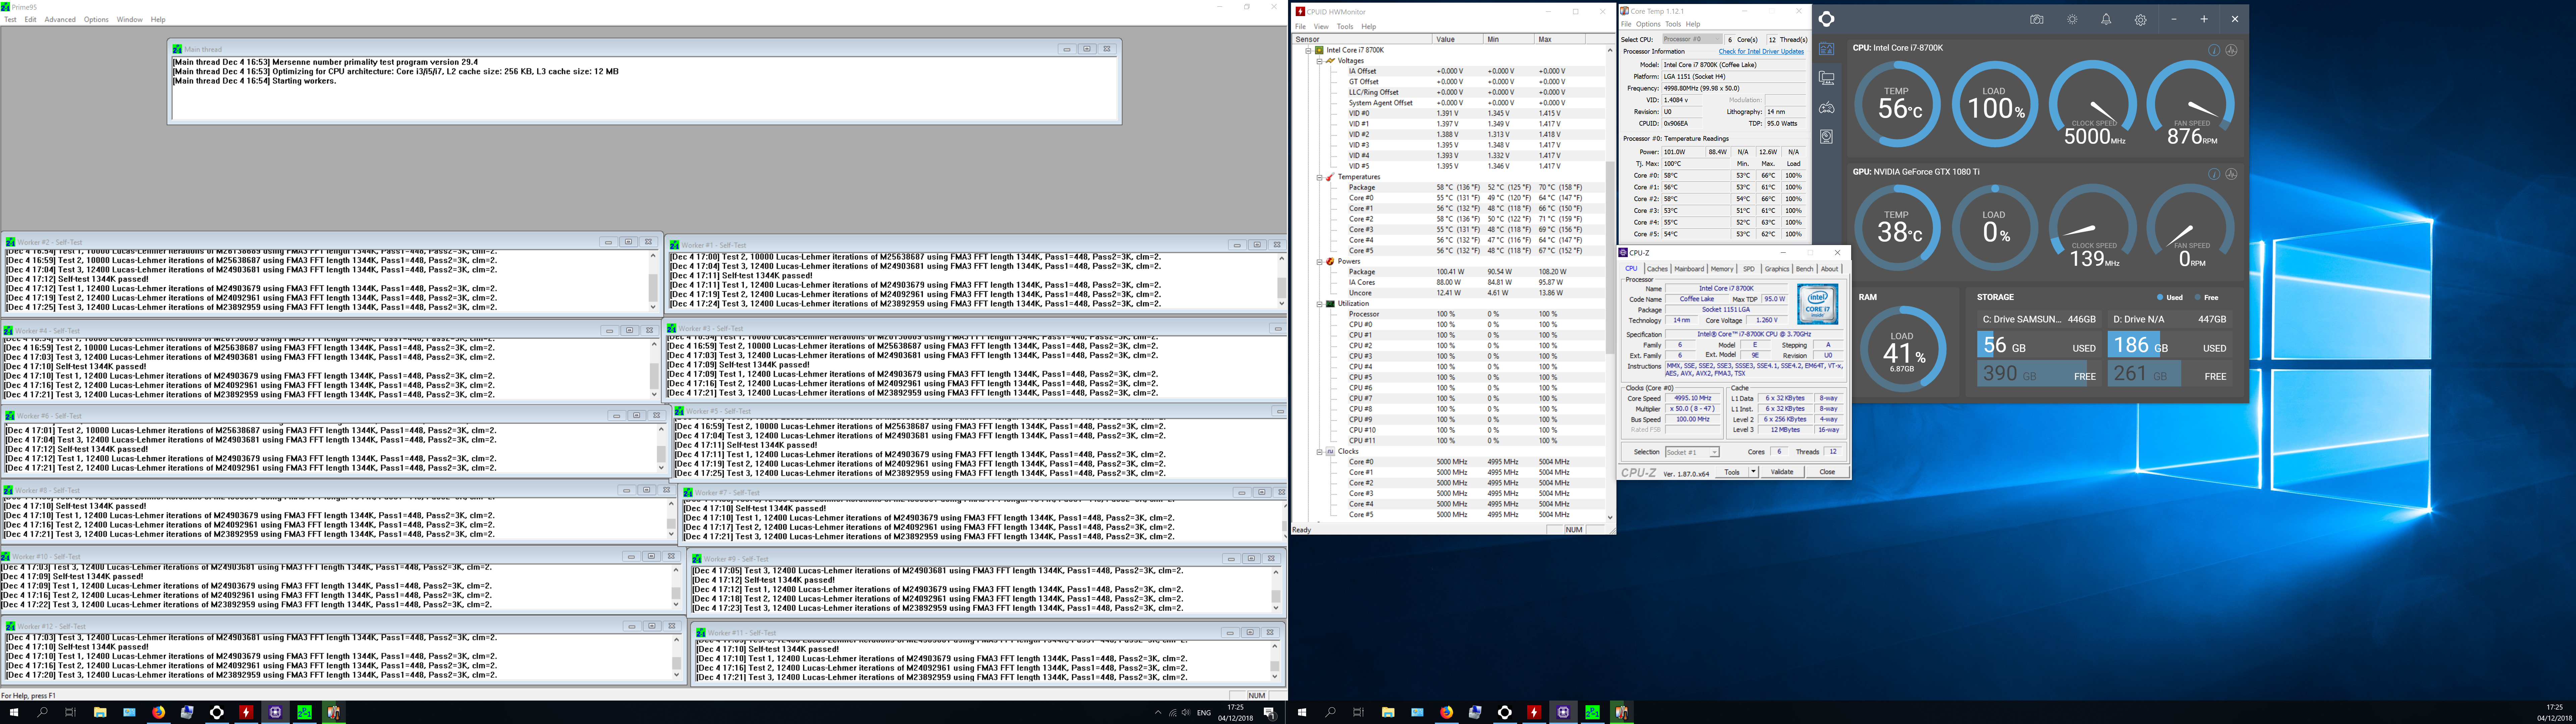This screenshot has width=2576, height=724.
Task: Switch to the Mainboard tab in CPU-Z
Action: click(x=1689, y=269)
